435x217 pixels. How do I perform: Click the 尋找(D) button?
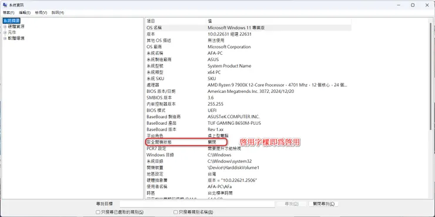point(292,204)
